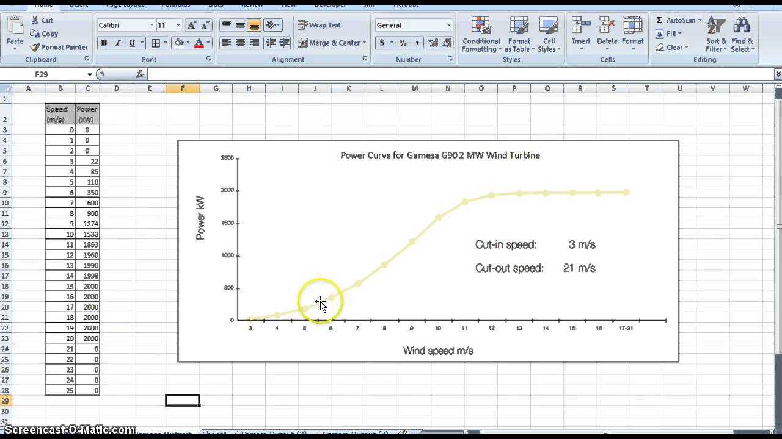782x439 pixels.
Task: Open Clipboard group dialog launcher
Action: click(87, 59)
